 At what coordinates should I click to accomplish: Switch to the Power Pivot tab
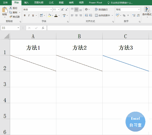(96, 3)
